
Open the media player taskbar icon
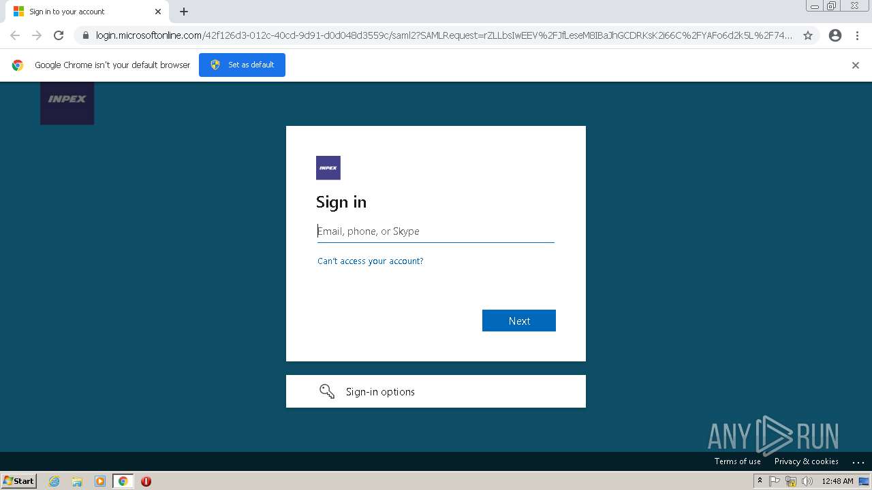(x=100, y=481)
